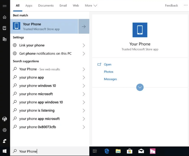Expand the chevron for Link your phone

coord(84,45)
